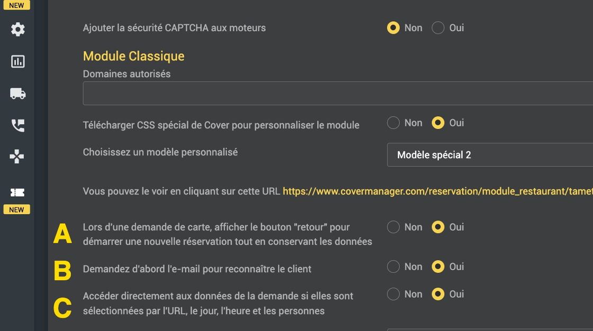Open the ticket icon in sidebar
Viewport: 593px width, 331px height.
(x=17, y=192)
